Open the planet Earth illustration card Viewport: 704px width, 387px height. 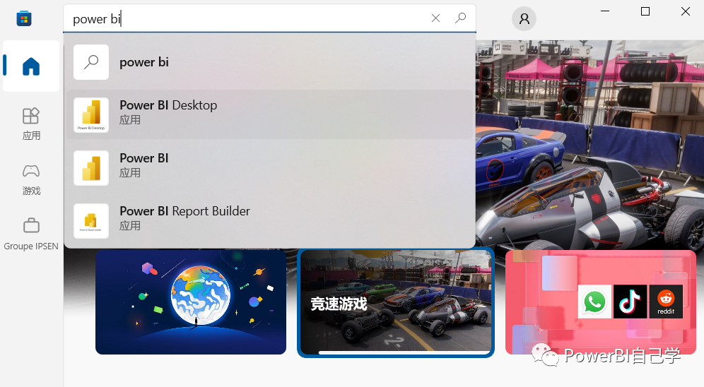point(191,302)
